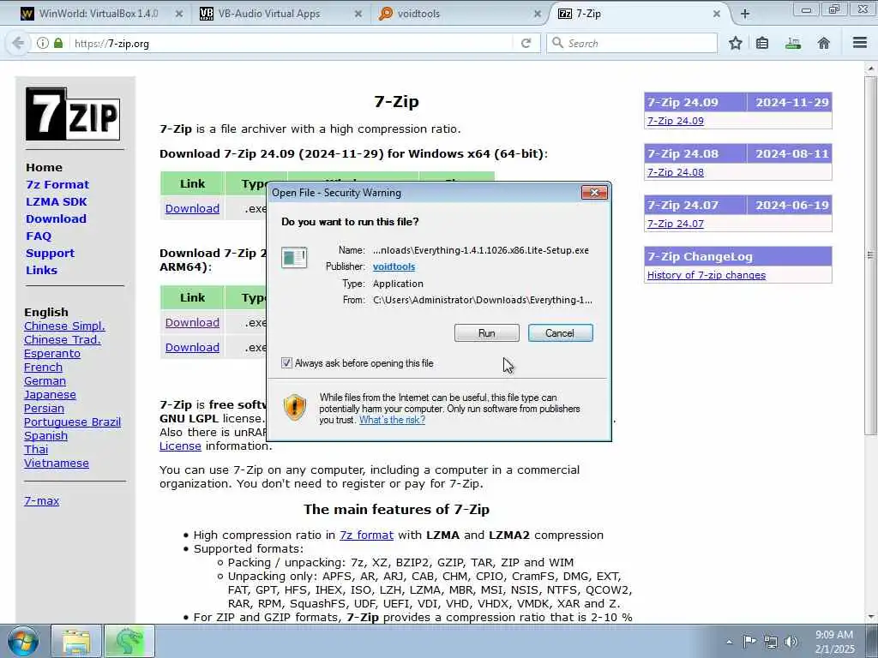878x658 pixels.
Task: Switch to voidtools tab
Action: pos(460,14)
